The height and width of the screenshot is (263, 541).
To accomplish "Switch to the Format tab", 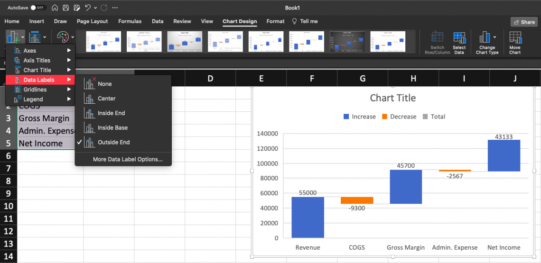I will click(275, 21).
